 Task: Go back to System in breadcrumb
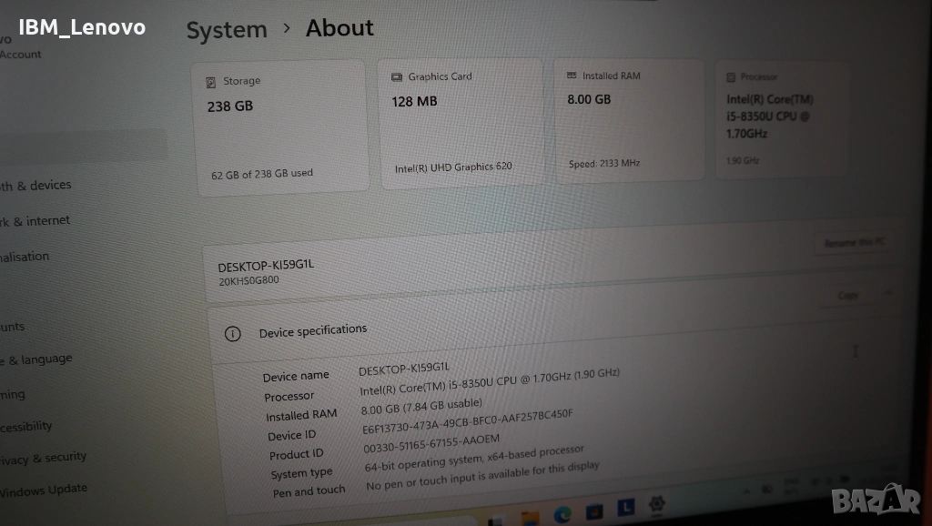(x=227, y=30)
